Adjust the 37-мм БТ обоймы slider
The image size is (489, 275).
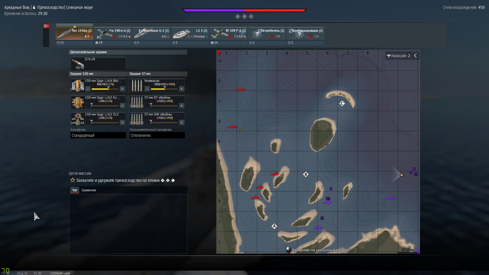point(165,105)
